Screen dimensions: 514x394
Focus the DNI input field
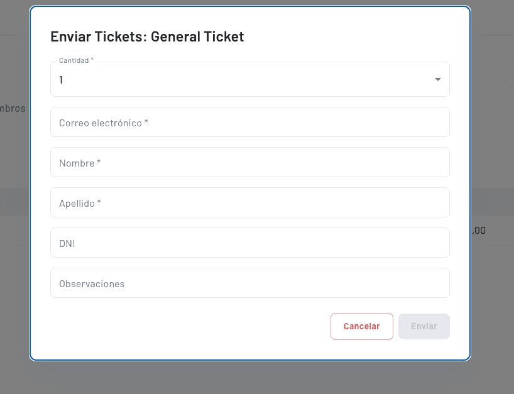[250, 243]
